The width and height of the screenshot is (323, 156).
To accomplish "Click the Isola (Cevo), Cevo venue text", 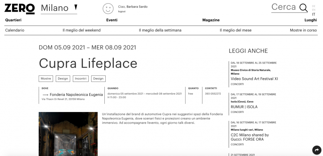I will pos(242,102).
